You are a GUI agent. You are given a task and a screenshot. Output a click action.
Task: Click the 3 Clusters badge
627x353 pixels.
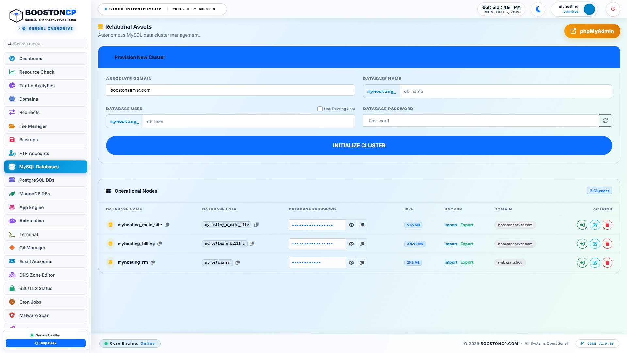599,191
